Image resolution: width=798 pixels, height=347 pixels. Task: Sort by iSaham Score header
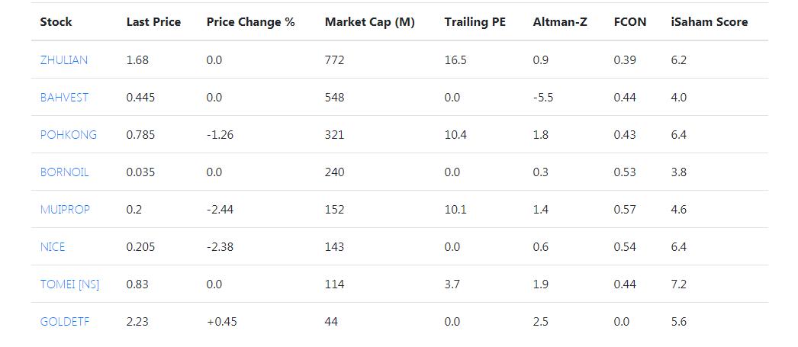709,22
